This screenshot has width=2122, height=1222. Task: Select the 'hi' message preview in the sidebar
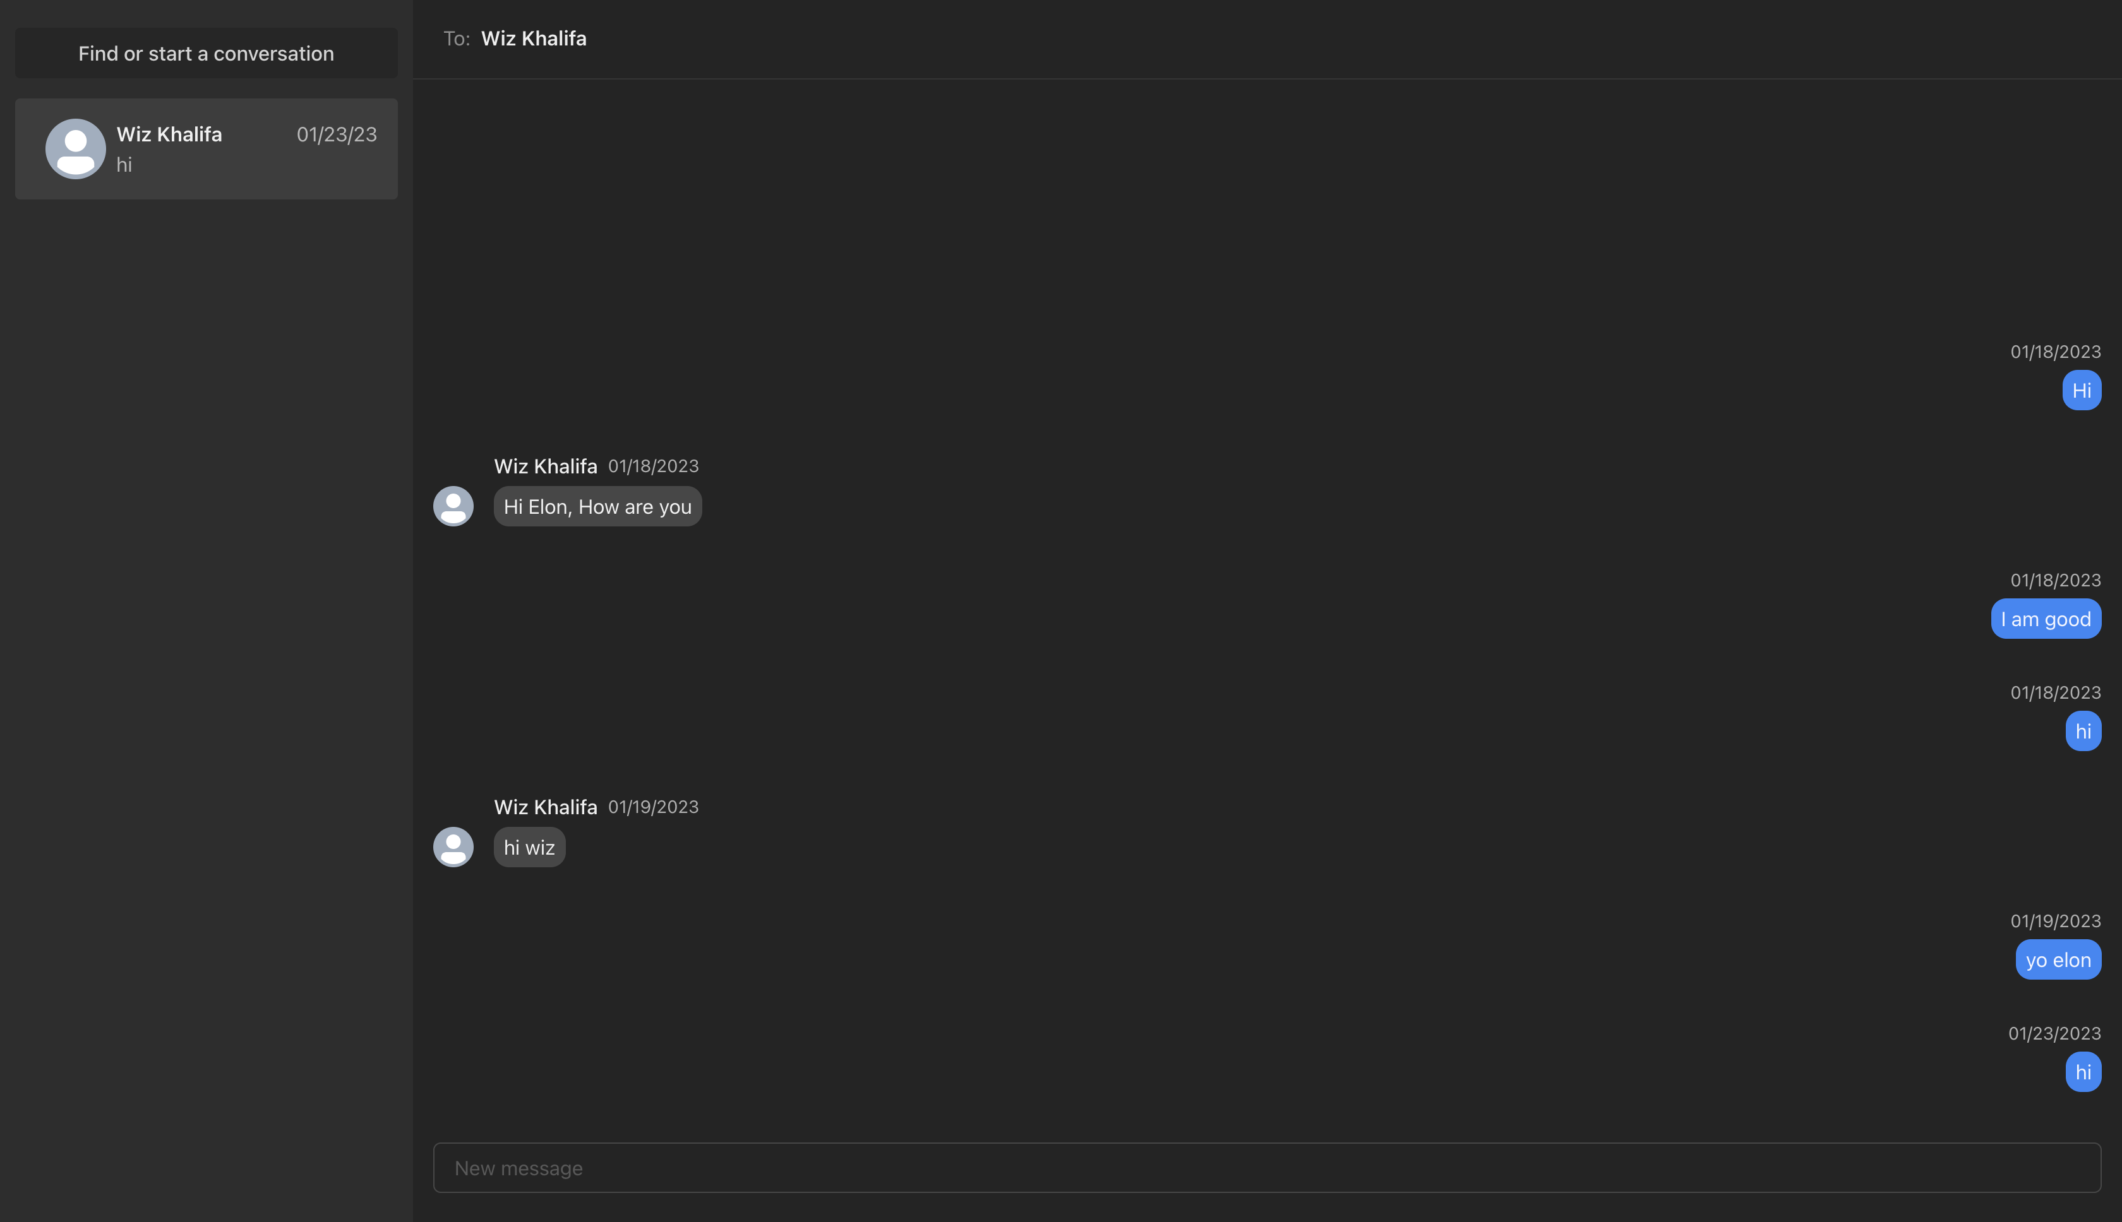coord(124,165)
